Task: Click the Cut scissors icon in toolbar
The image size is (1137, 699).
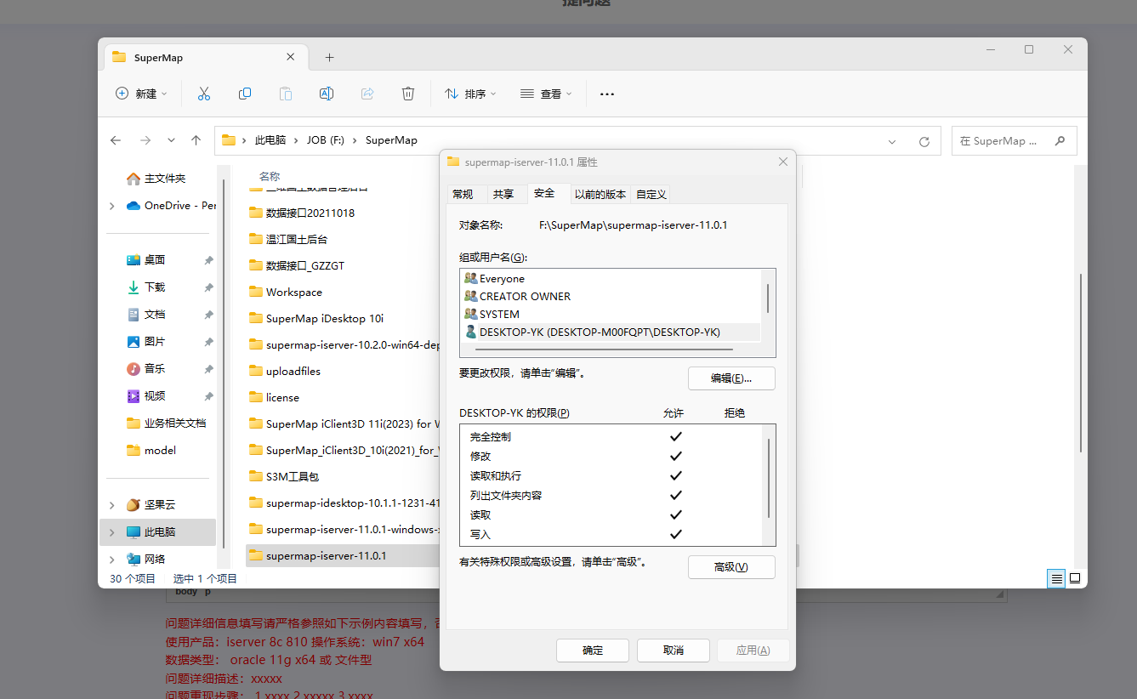Action: 204,94
